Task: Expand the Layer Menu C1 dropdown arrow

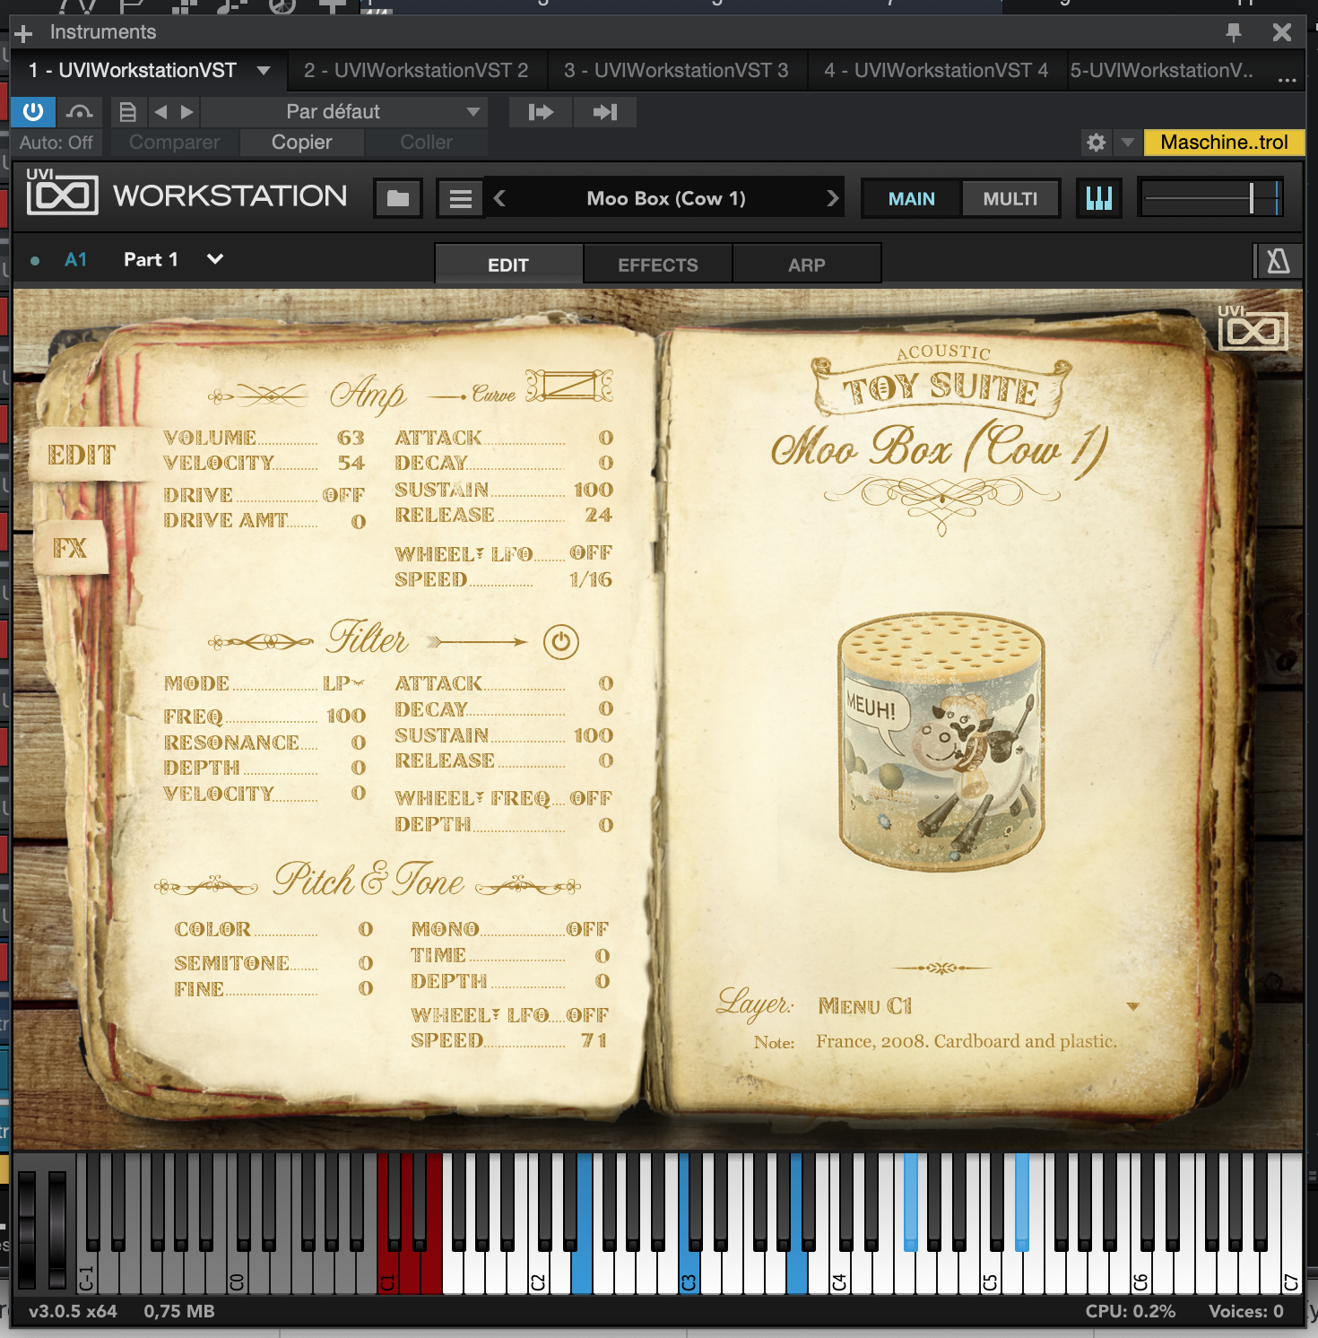Action: 1133,1006
